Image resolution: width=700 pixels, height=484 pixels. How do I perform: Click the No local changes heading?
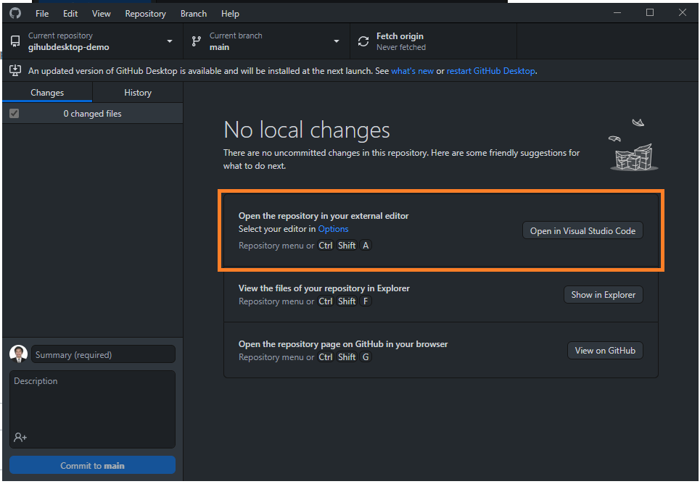pyautogui.click(x=307, y=130)
